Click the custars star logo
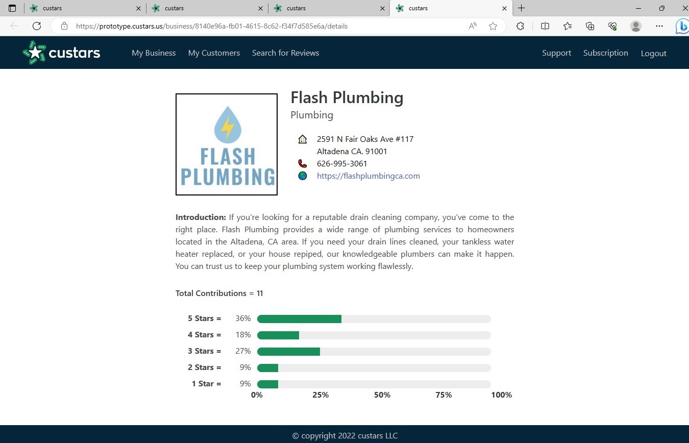 61,53
